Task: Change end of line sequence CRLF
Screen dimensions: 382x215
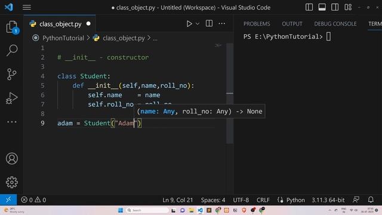Action: point(263,200)
